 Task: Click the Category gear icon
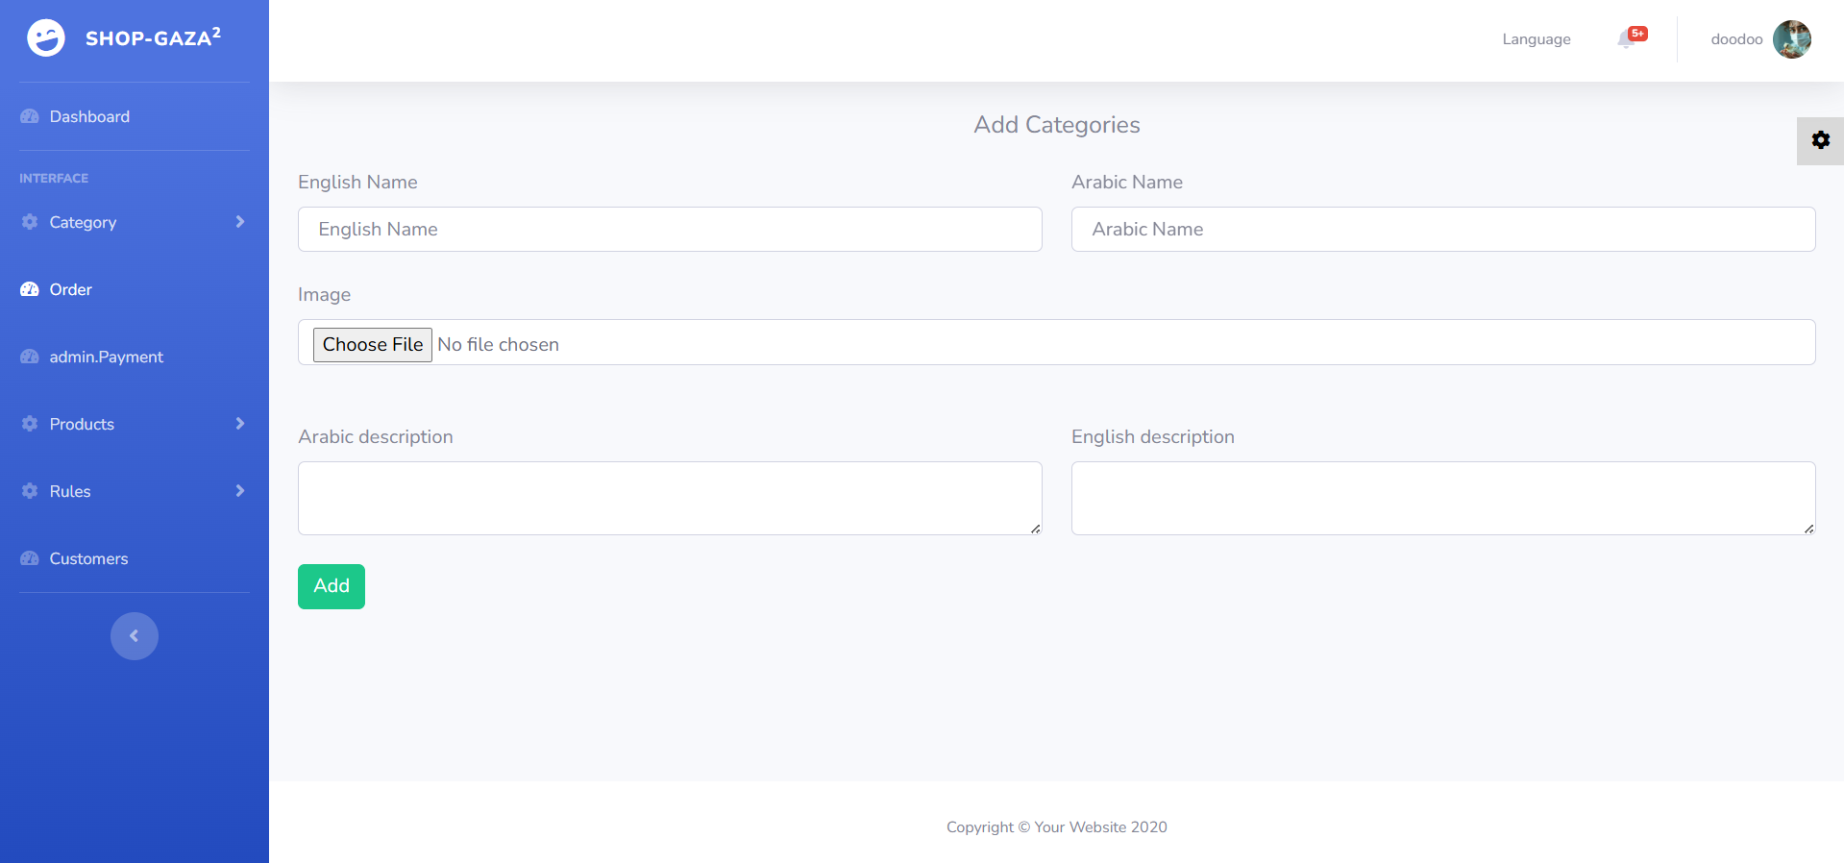(x=30, y=222)
